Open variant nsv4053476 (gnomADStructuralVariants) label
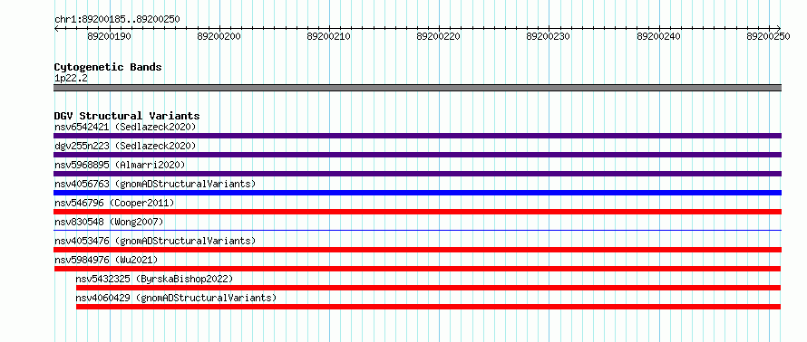The image size is (807, 342). [x=155, y=241]
